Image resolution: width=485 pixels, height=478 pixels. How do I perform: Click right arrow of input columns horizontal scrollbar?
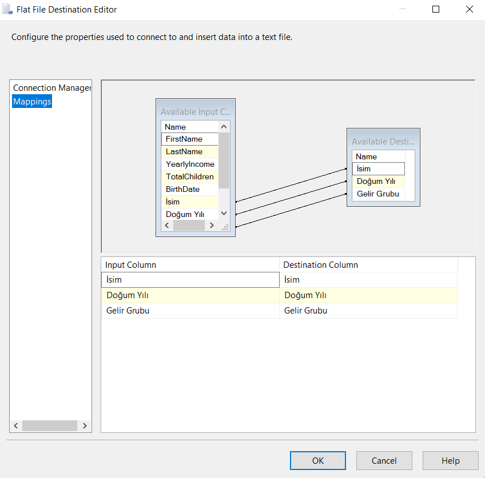[x=212, y=226]
